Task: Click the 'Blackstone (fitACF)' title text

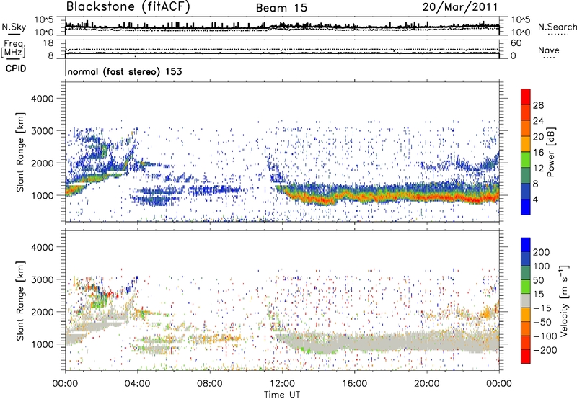Action: (x=128, y=6)
